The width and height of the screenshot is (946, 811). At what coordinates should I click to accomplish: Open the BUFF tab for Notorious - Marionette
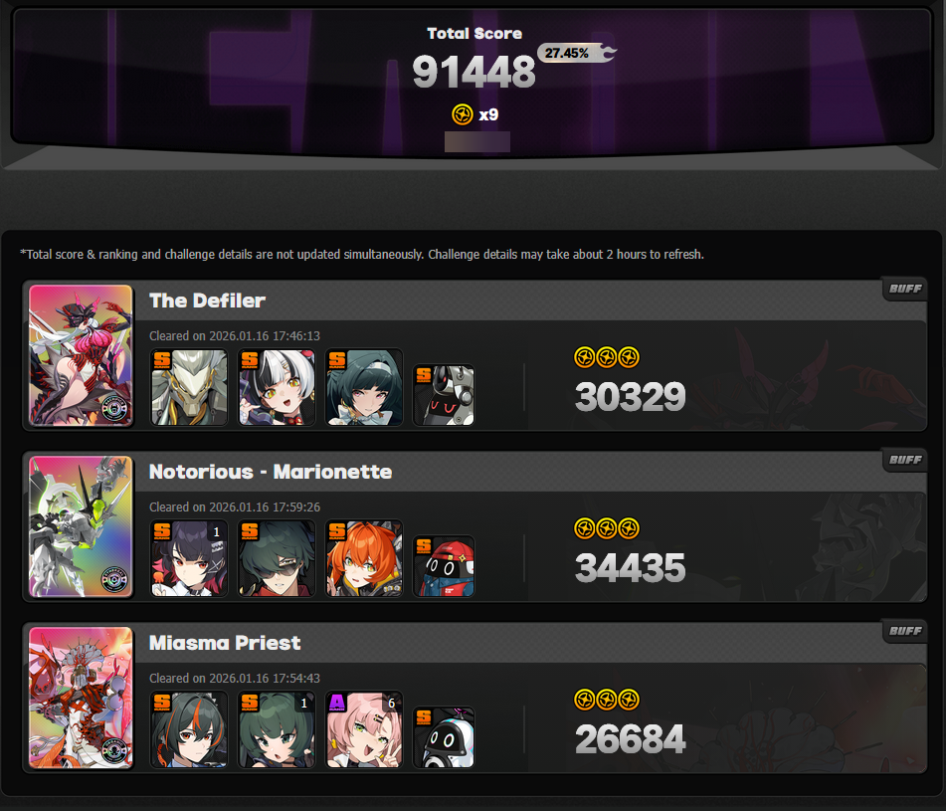pos(905,460)
